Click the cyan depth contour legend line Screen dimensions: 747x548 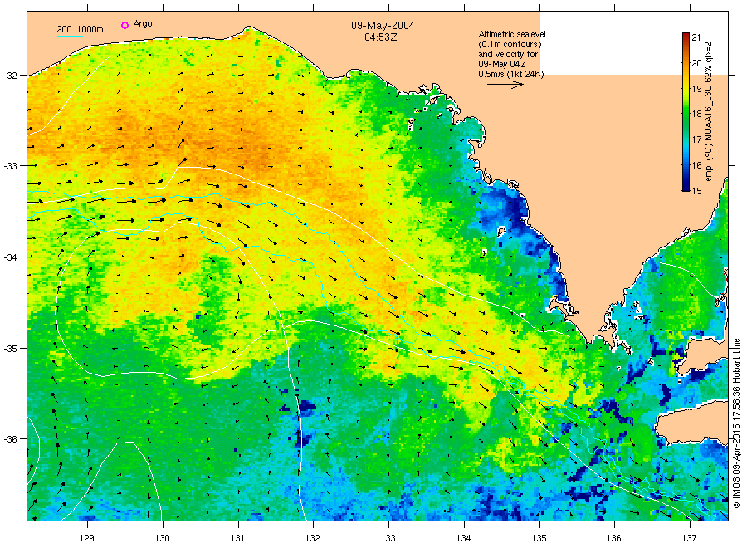tap(70, 36)
